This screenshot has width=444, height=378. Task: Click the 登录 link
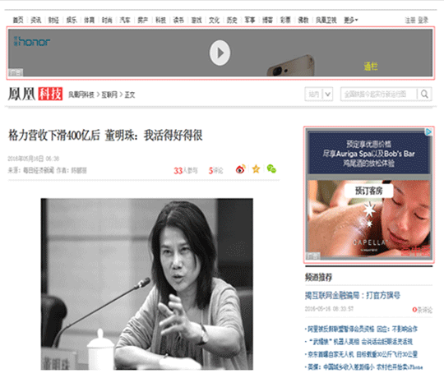point(423,20)
